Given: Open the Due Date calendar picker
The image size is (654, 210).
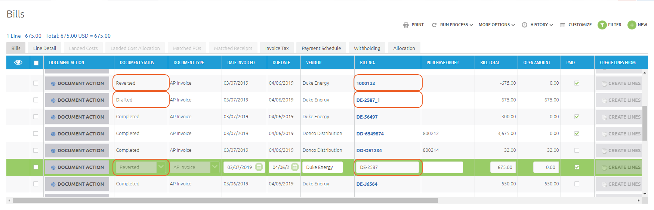Looking at the screenshot, I should coord(294,167).
